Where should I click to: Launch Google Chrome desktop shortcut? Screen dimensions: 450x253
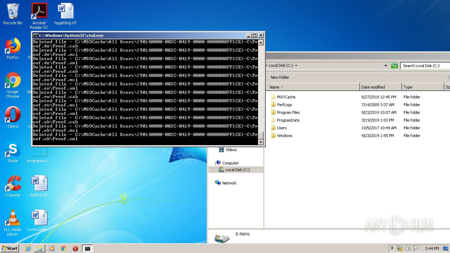(13, 85)
